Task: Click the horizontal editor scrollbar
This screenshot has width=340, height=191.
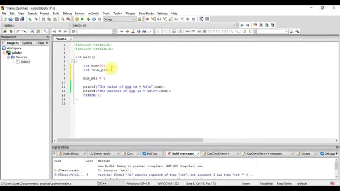Action: (x=130, y=140)
